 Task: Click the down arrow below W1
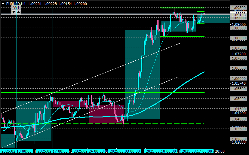(14, 12)
